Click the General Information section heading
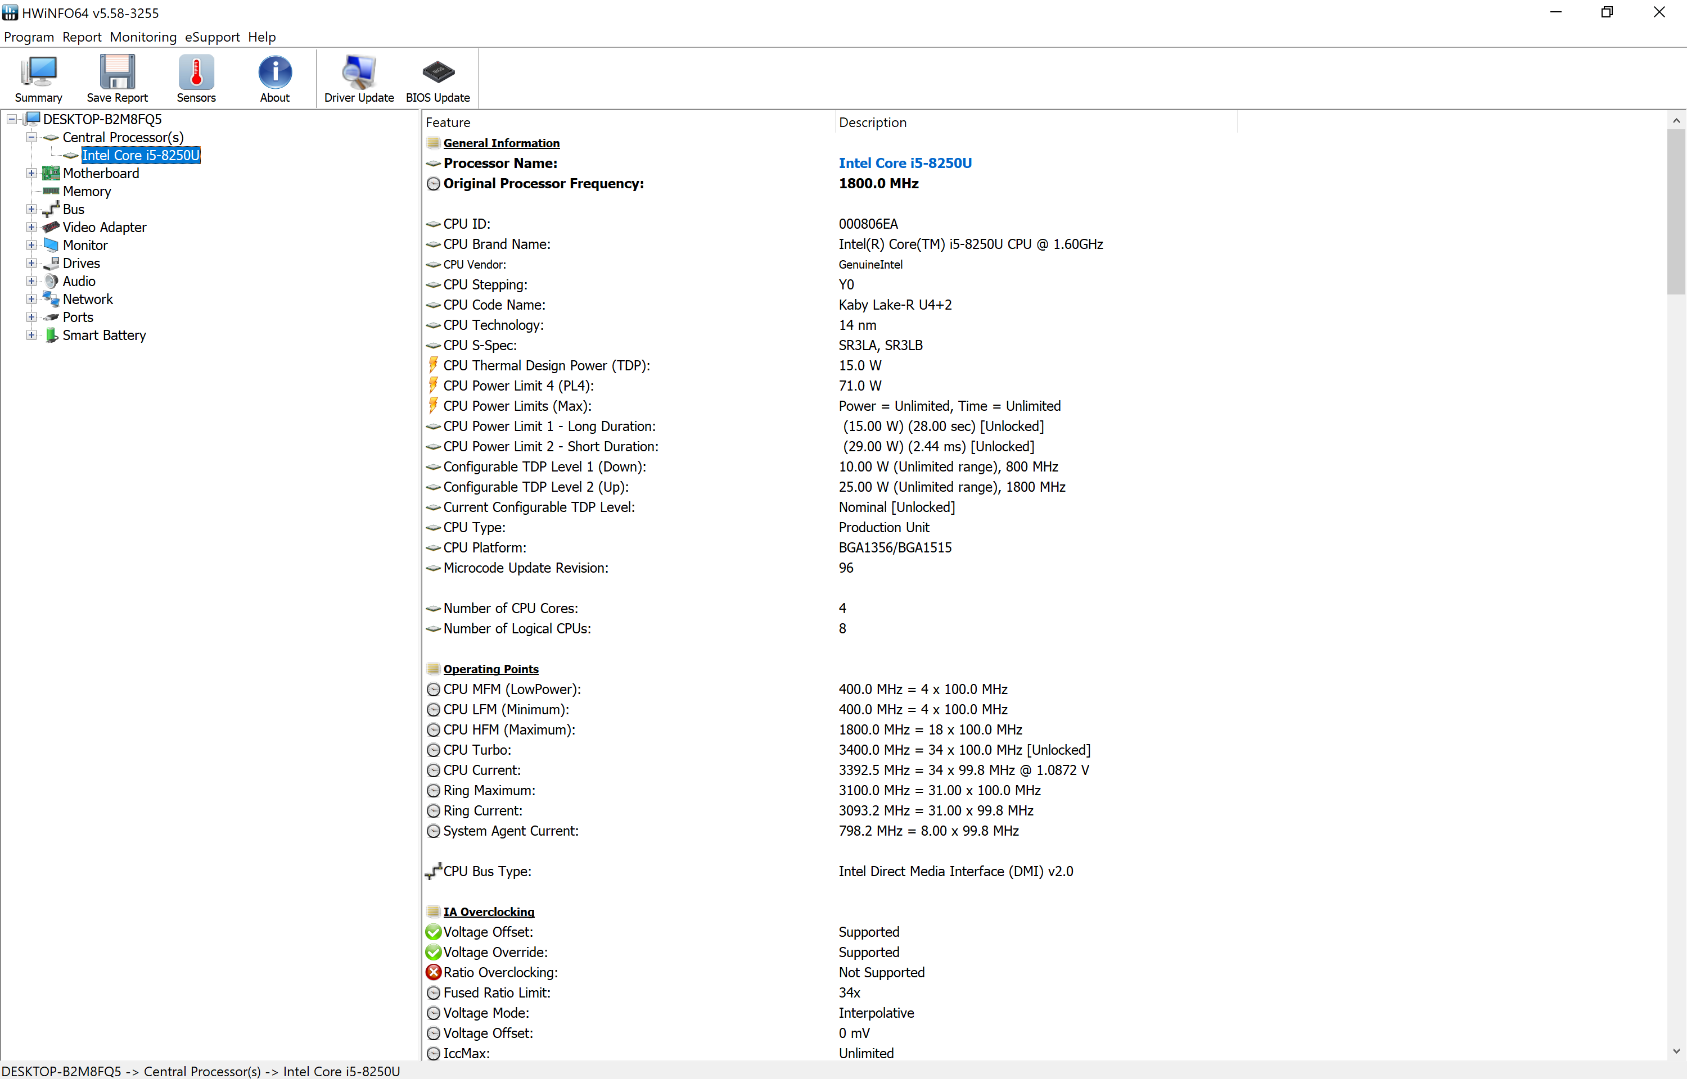 point(502,143)
